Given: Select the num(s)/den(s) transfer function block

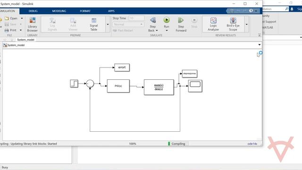Looking at the screenshot, I should (159, 87).
